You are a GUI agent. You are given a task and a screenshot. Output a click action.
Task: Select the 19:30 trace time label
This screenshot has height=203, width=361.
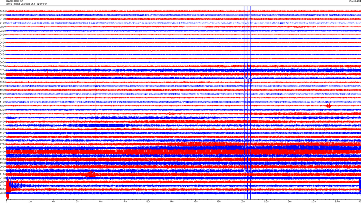pos(3,163)
